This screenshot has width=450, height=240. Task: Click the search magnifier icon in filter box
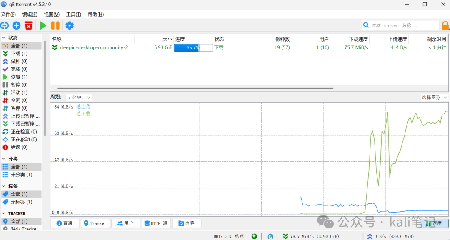[x=366, y=25]
